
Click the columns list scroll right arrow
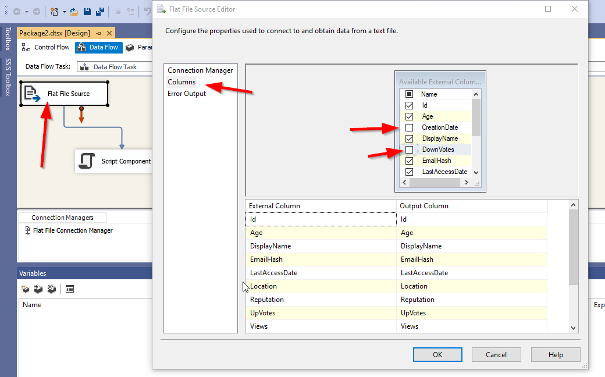point(467,183)
